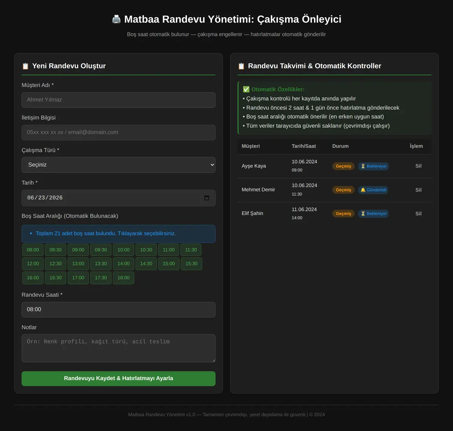The image size is (453, 431).
Task: Select the 12:00 time slot
Action: click(x=33, y=264)
